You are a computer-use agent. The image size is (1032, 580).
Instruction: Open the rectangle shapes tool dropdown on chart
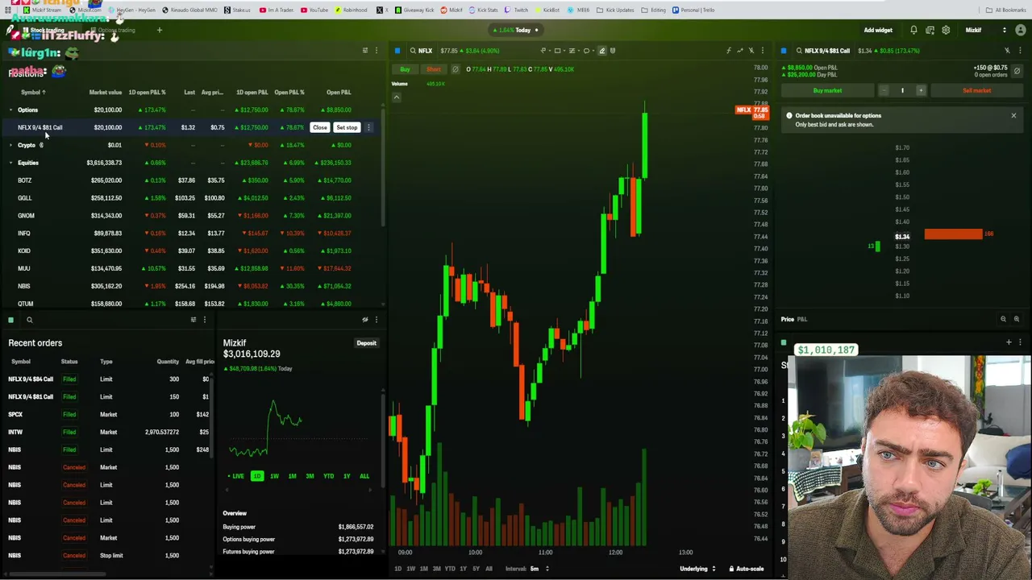click(x=560, y=51)
